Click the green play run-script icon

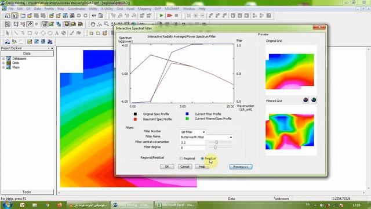coord(161,16)
